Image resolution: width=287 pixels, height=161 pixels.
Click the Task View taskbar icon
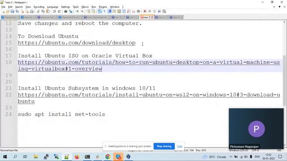pyautogui.click(x=25, y=157)
